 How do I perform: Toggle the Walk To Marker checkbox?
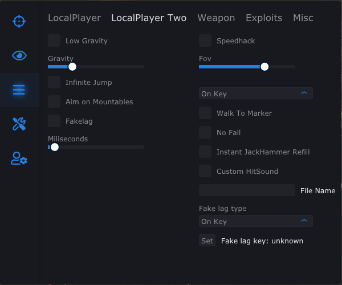[205, 113]
